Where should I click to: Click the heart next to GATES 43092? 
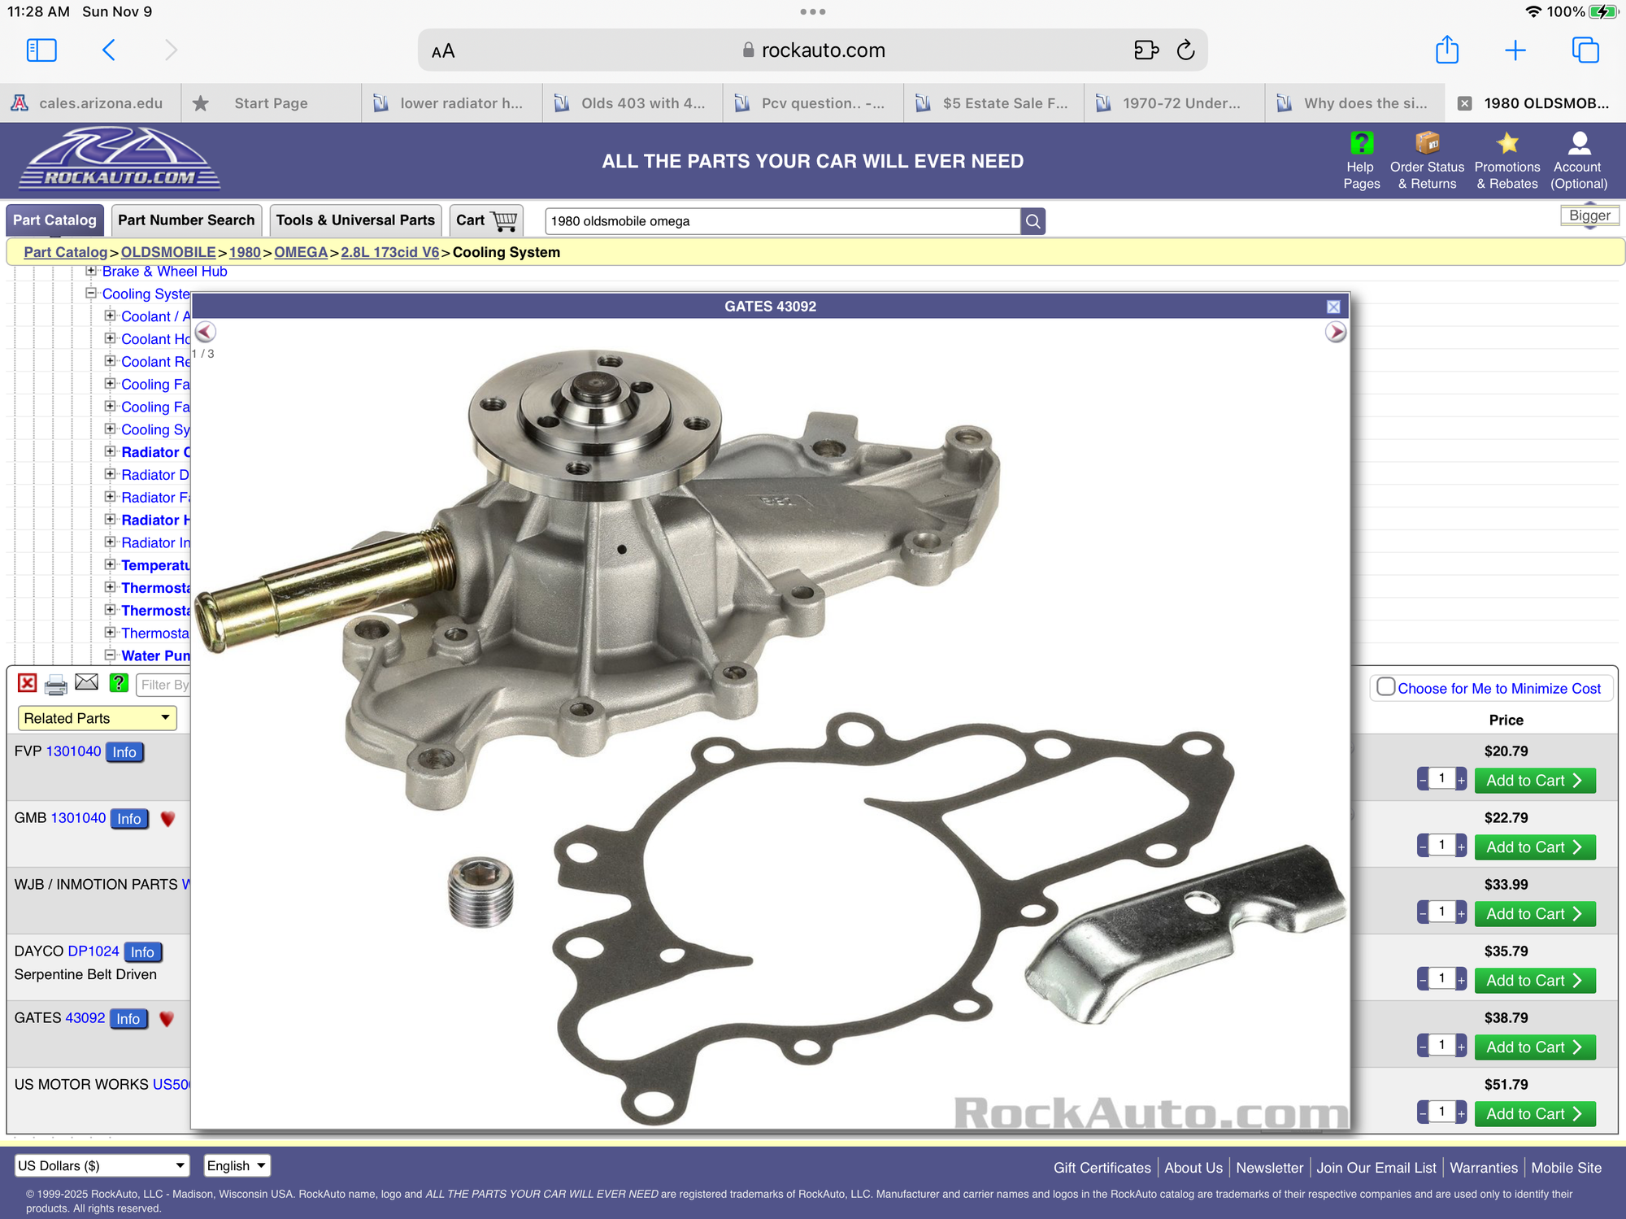click(167, 1019)
